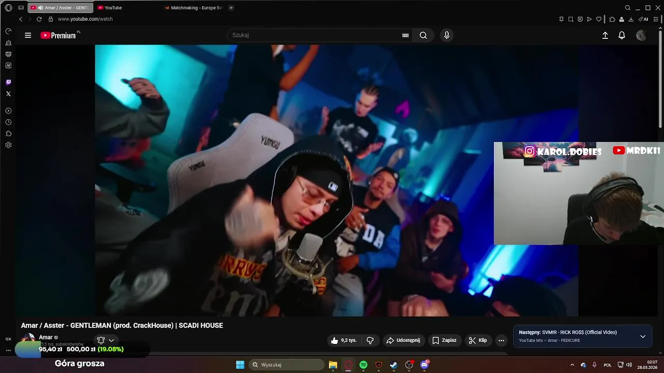Dislike the video with thumbs down
The width and height of the screenshot is (664, 373).
coord(370,340)
